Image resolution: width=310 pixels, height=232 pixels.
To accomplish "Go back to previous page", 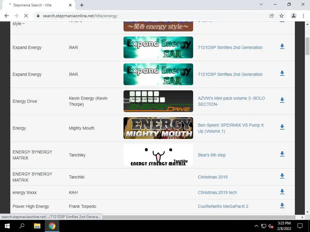I will click(x=7, y=16).
